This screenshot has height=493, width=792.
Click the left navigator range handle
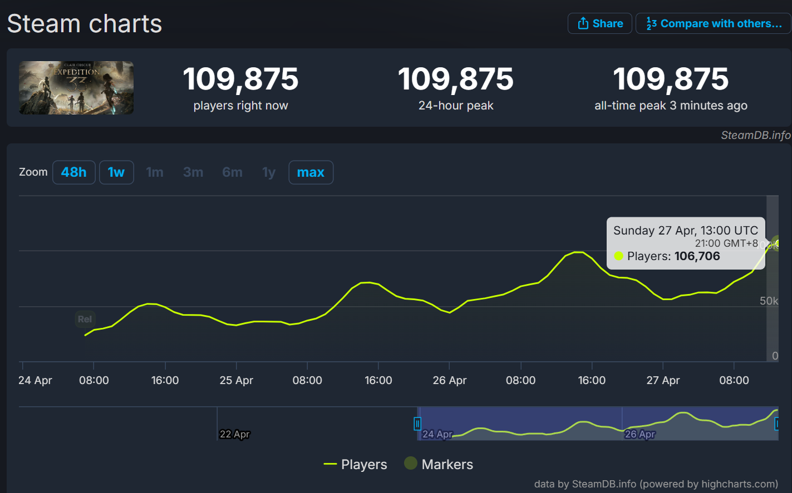(417, 424)
